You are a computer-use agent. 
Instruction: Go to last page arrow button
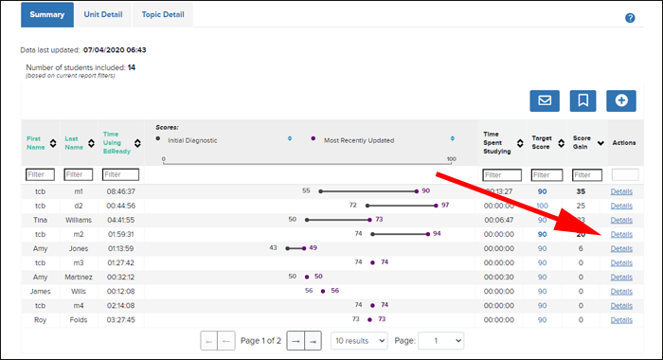(x=313, y=340)
